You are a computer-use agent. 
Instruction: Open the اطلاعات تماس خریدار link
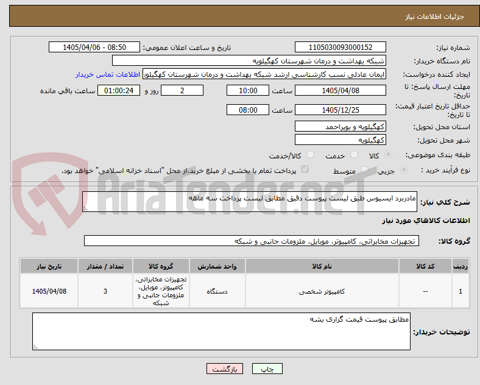108,74
